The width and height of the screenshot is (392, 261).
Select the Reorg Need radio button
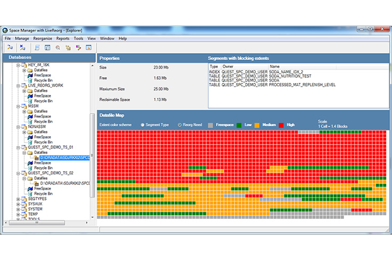coord(179,125)
